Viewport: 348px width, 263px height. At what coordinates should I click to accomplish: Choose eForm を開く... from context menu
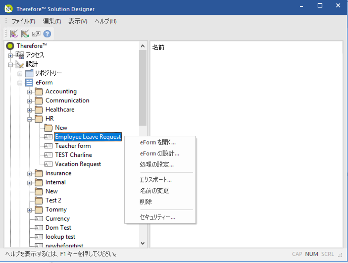tap(160, 142)
